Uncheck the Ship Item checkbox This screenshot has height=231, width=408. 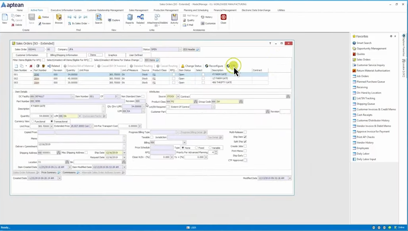pos(245,137)
